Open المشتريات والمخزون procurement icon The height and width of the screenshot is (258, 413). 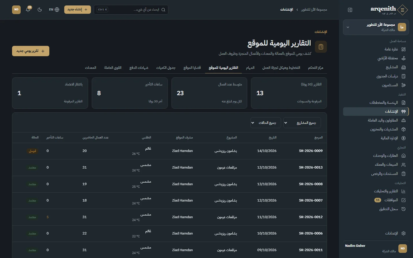coord(404,129)
